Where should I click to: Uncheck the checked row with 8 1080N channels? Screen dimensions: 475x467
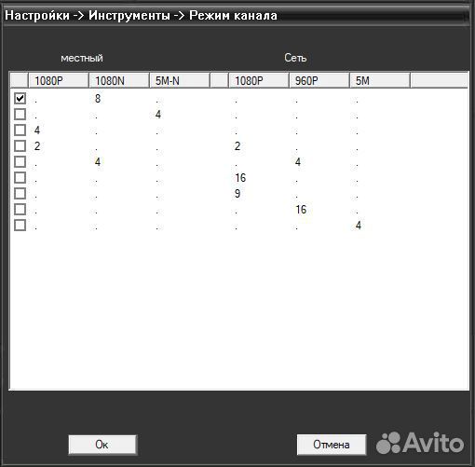coord(20,99)
